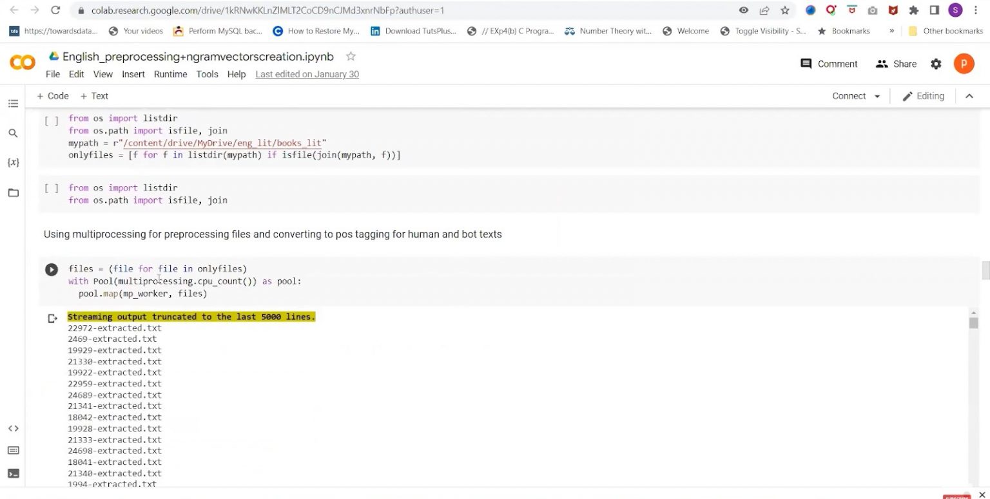Open the Table of contents sidebar
The width and height of the screenshot is (990, 499).
click(13, 103)
